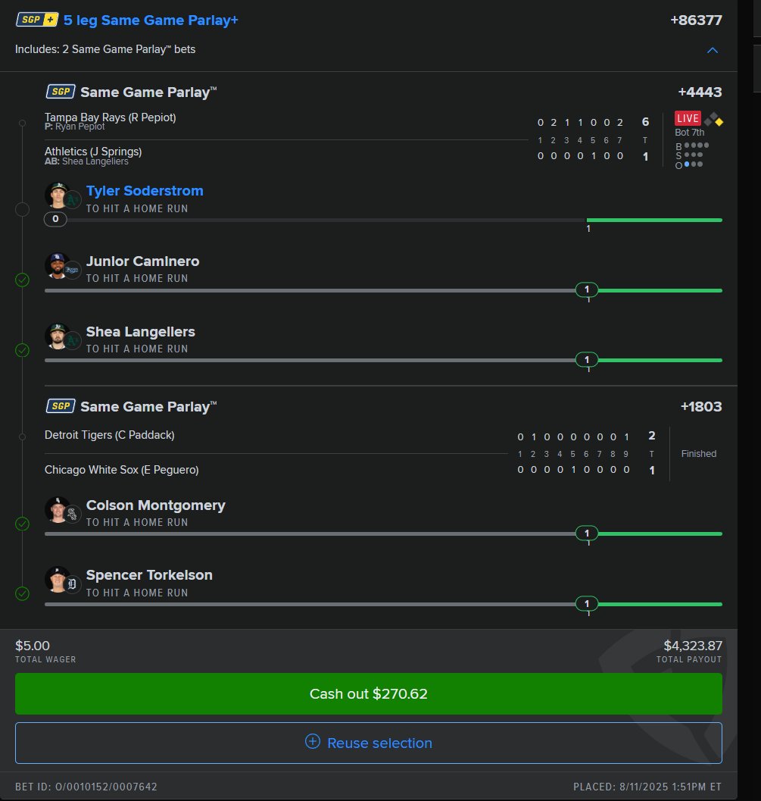Click Junior Caminero's progress marker showing 1
The width and height of the screenshot is (761, 801).
[x=586, y=289]
